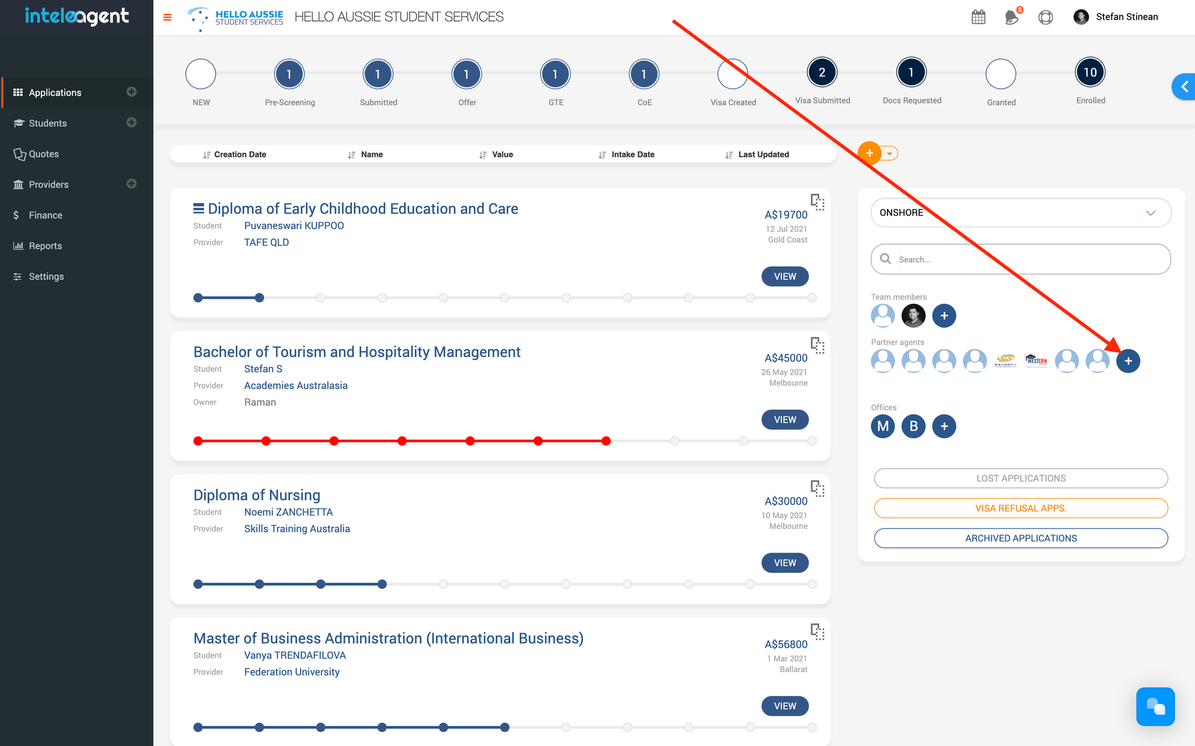Click the orange add application button

869,153
